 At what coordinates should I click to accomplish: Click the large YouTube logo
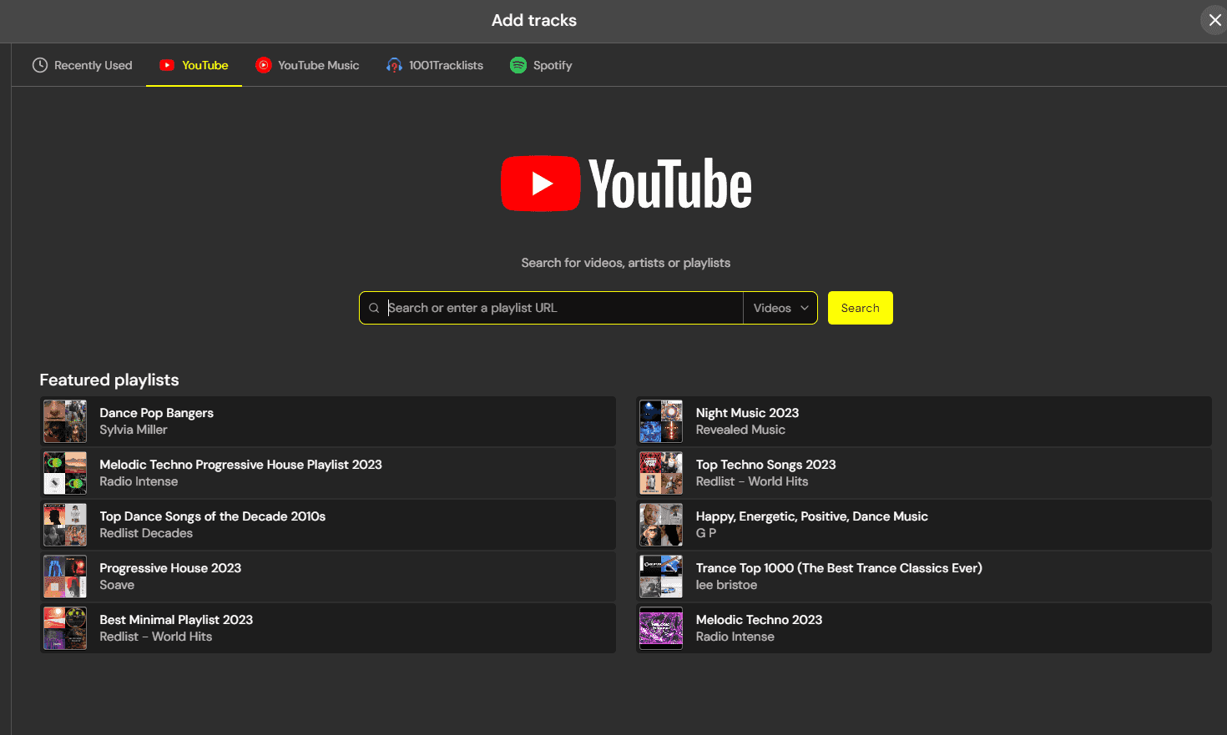point(626,184)
